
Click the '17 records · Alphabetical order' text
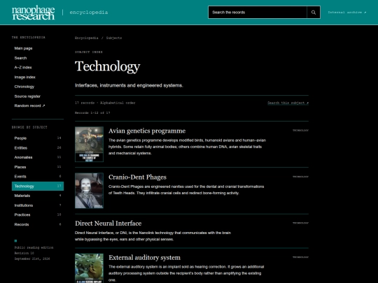[105, 103]
